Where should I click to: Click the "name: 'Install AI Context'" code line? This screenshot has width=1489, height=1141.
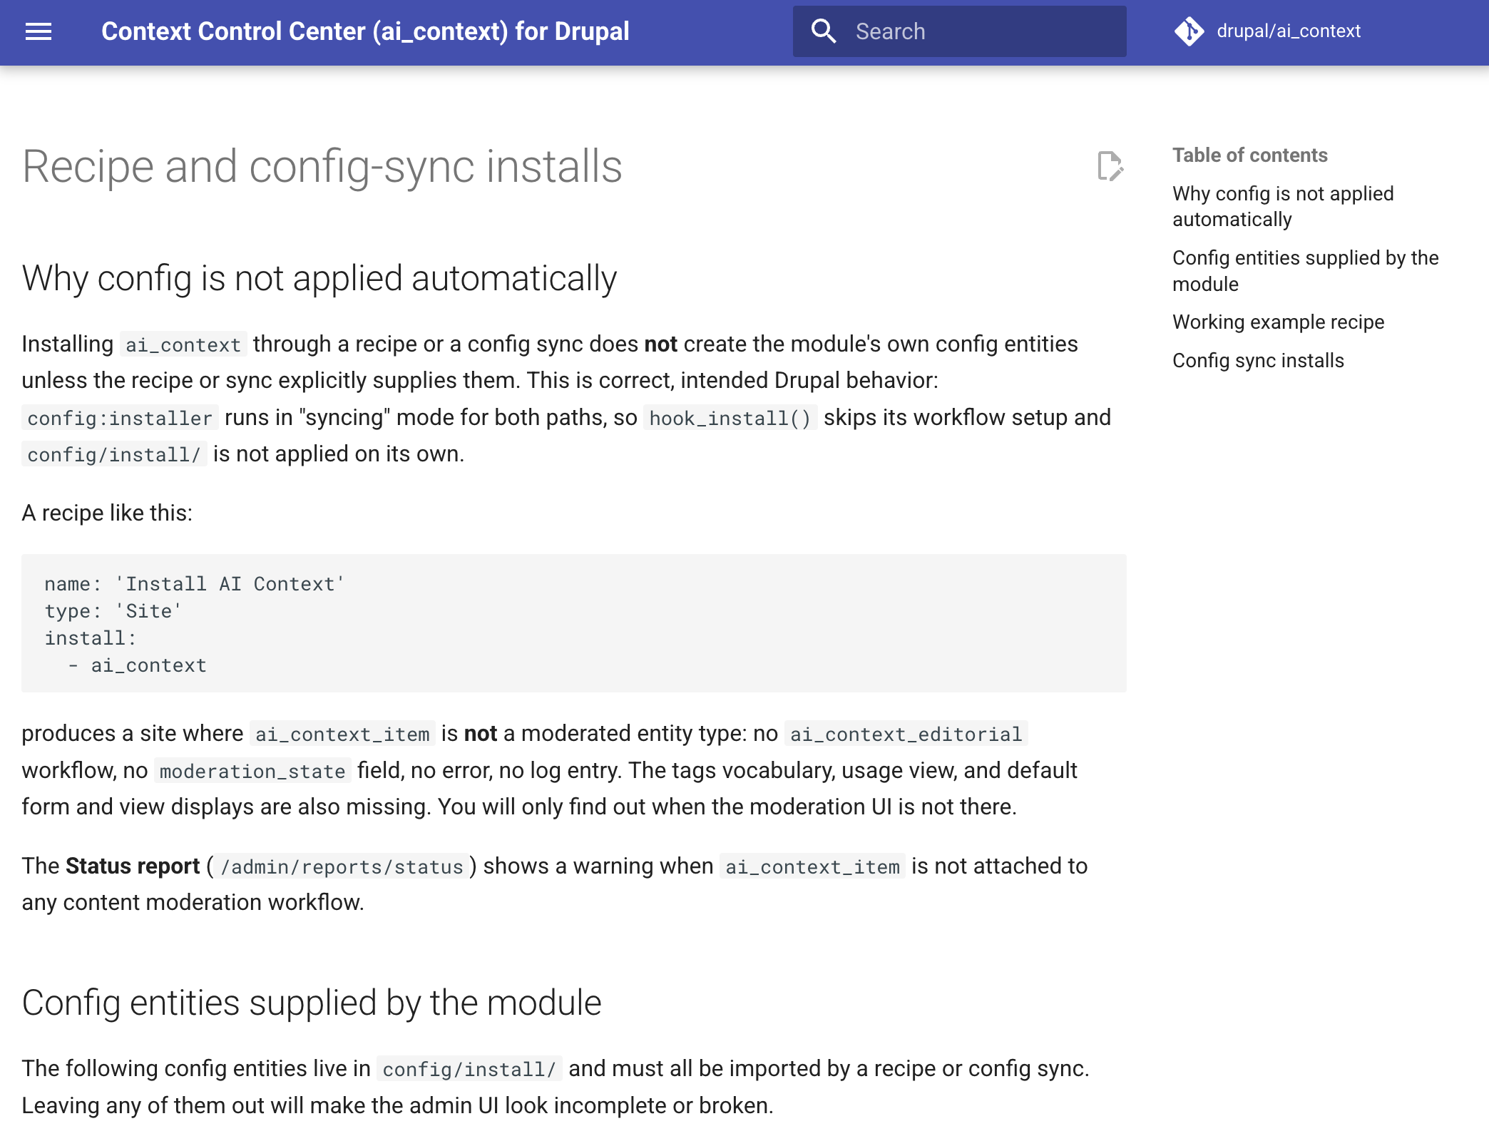click(x=195, y=584)
